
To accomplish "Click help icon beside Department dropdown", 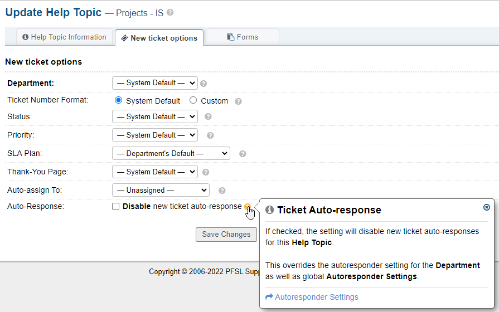I will point(204,84).
